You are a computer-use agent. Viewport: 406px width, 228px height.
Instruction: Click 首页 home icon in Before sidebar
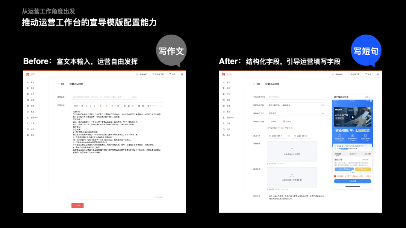pos(28,82)
